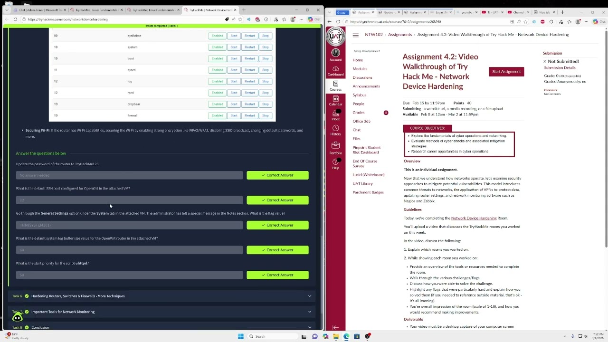Open Portfolio icon in Canvas sidebar

coord(335,148)
